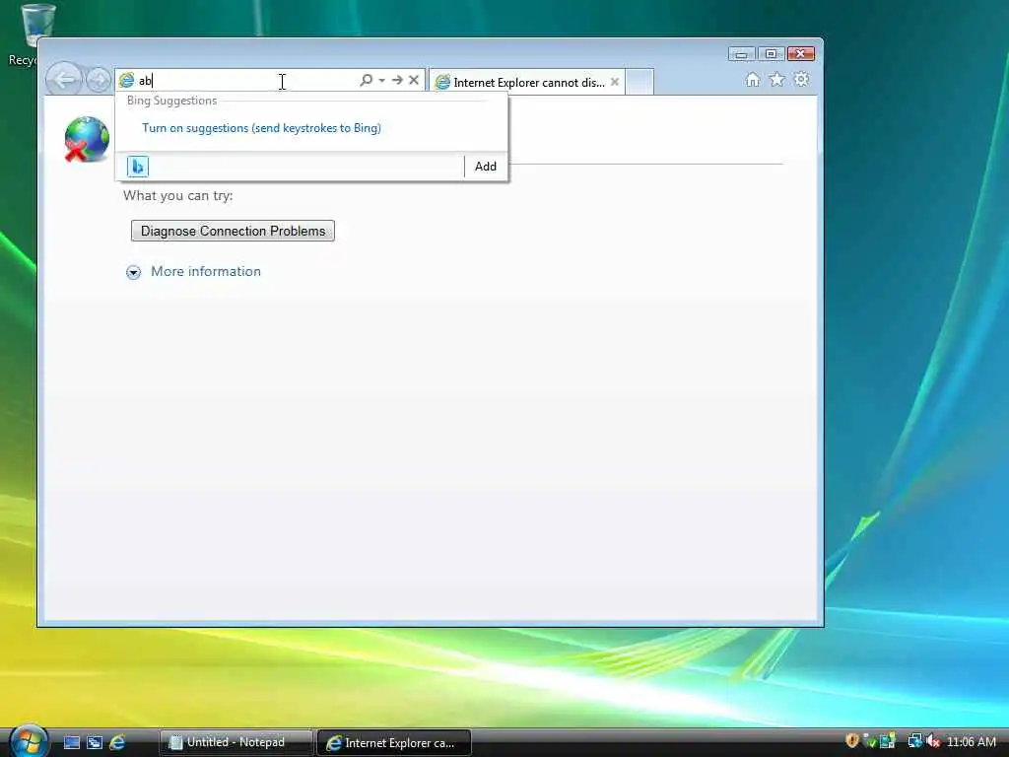Click the page icon beside the address text
Viewport: 1009px width, 757px height.
pyautogui.click(x=127, y=80)
